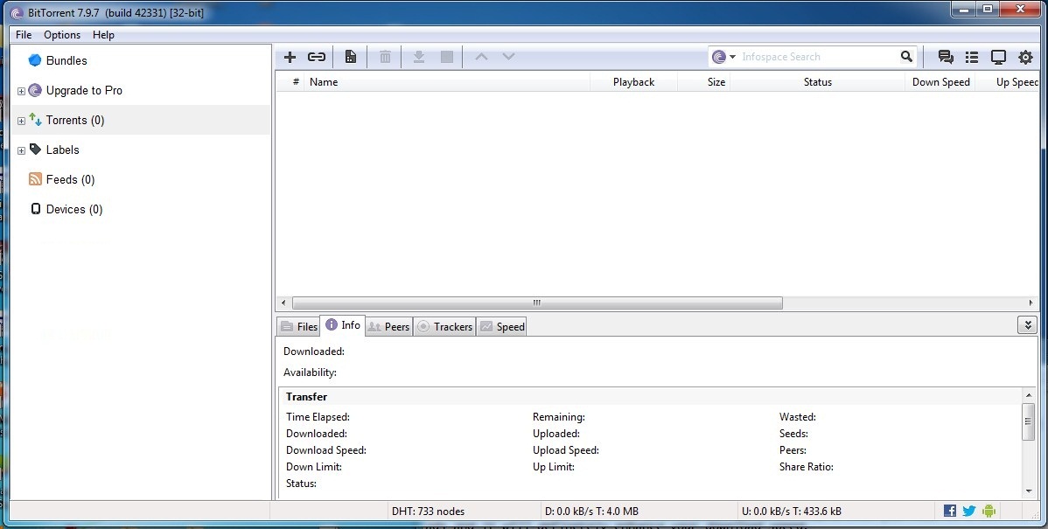The width and height of the screenshot is (1048, 529).
Task: Expand the Torrents tree node
Action: coord(21,121)
